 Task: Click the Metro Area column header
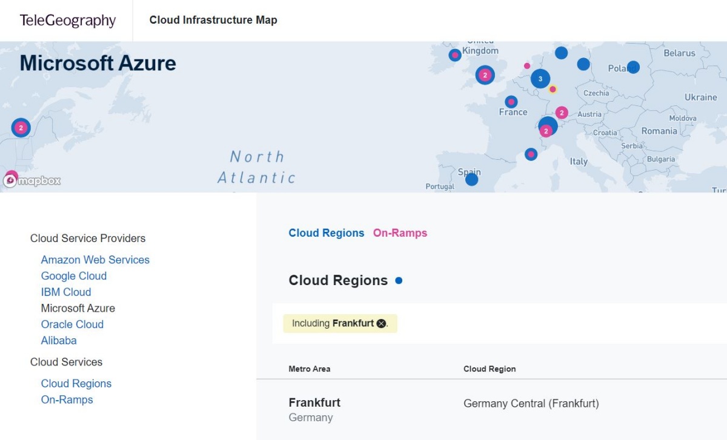click(x=310, y=369)
